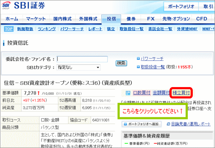Open the ホーム tab
215x148 pixels.
[12, 19]
